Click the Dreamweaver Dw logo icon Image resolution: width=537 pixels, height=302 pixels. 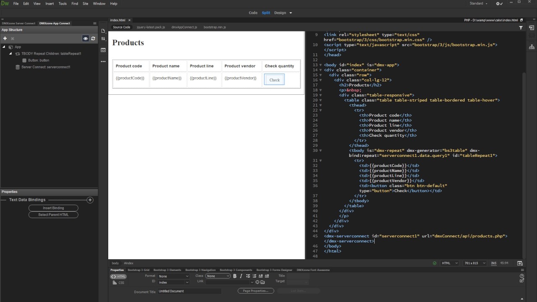tap(5, 3)
